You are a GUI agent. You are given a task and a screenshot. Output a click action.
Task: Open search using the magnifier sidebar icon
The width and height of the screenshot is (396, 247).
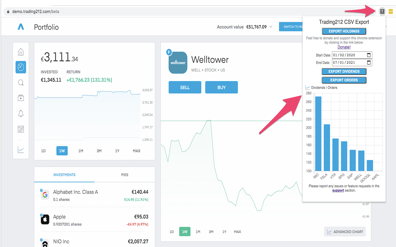click(x=20, y=82)
